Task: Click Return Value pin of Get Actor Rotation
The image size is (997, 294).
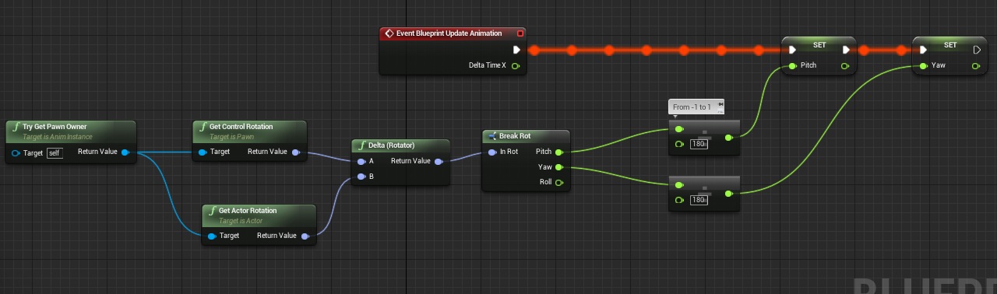Action: [x=305, y=236]
